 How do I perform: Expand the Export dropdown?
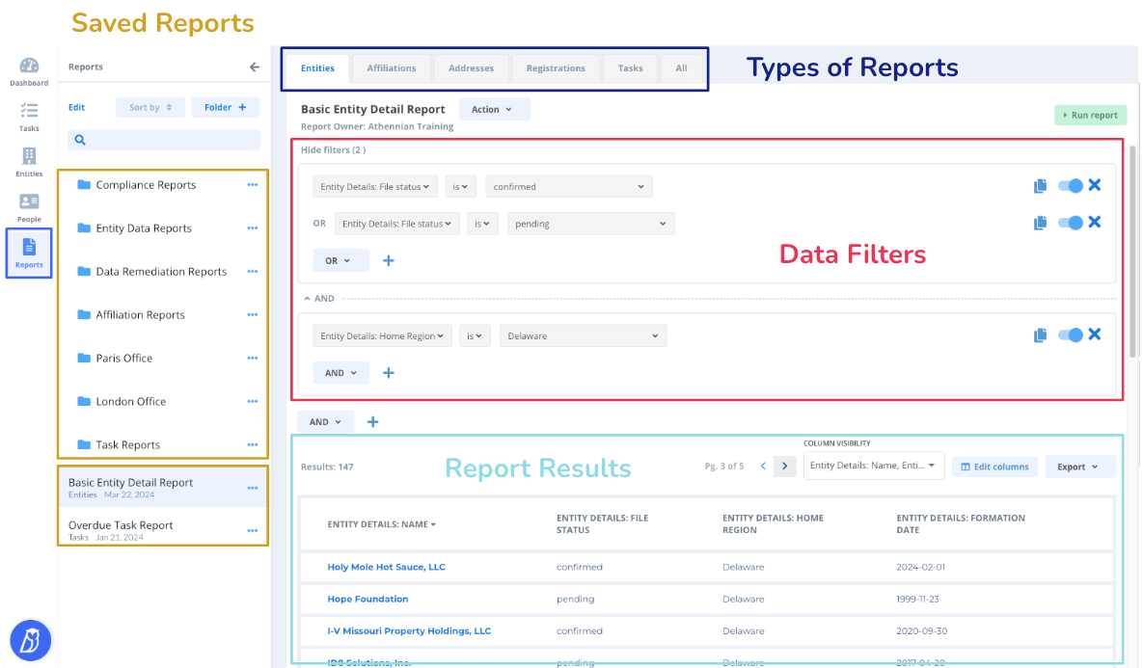[1080, 466]
